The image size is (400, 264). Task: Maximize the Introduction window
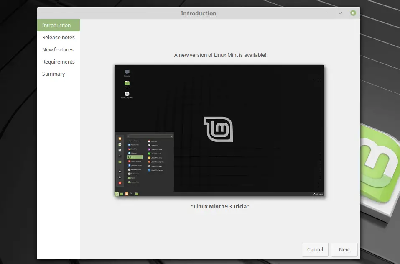[x=341, y=13]
